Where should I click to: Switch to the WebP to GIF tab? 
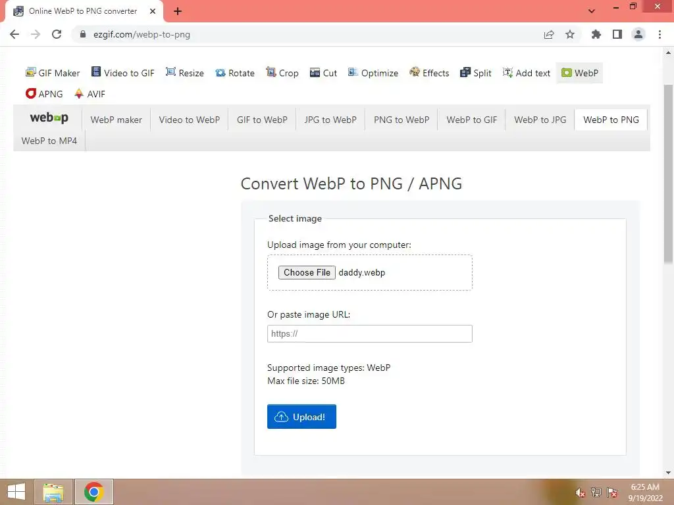click(471, 120)
